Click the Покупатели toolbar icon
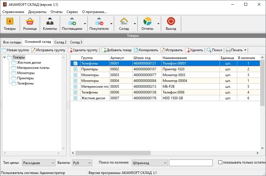Screen dimensions: 266x176 click(99, 23)
